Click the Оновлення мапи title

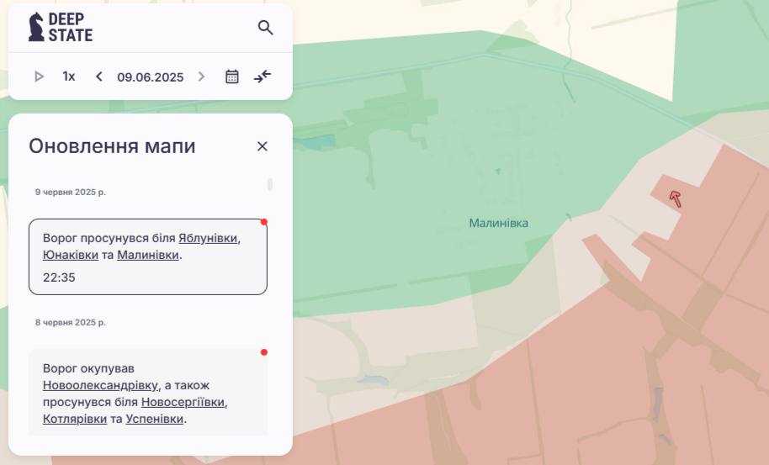point(112,146)
